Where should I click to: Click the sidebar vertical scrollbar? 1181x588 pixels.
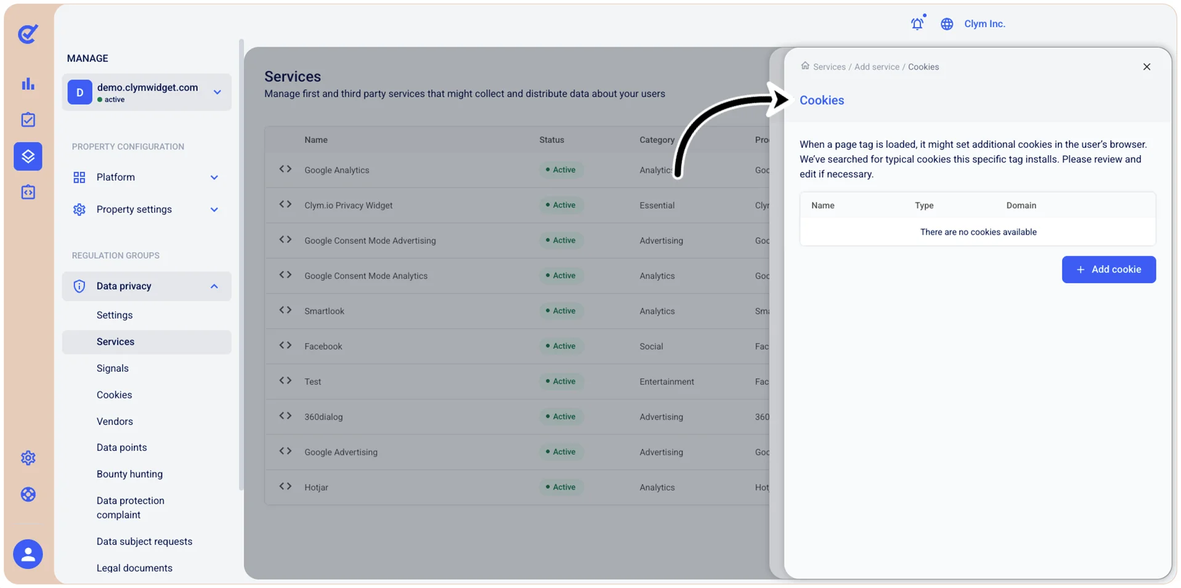[x=241, y=265]
